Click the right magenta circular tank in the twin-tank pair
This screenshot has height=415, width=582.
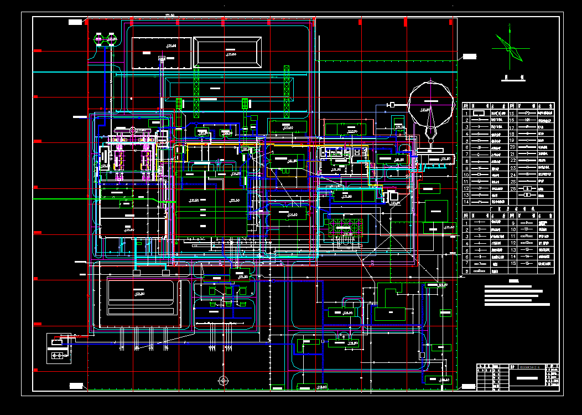tap(112, 39)
